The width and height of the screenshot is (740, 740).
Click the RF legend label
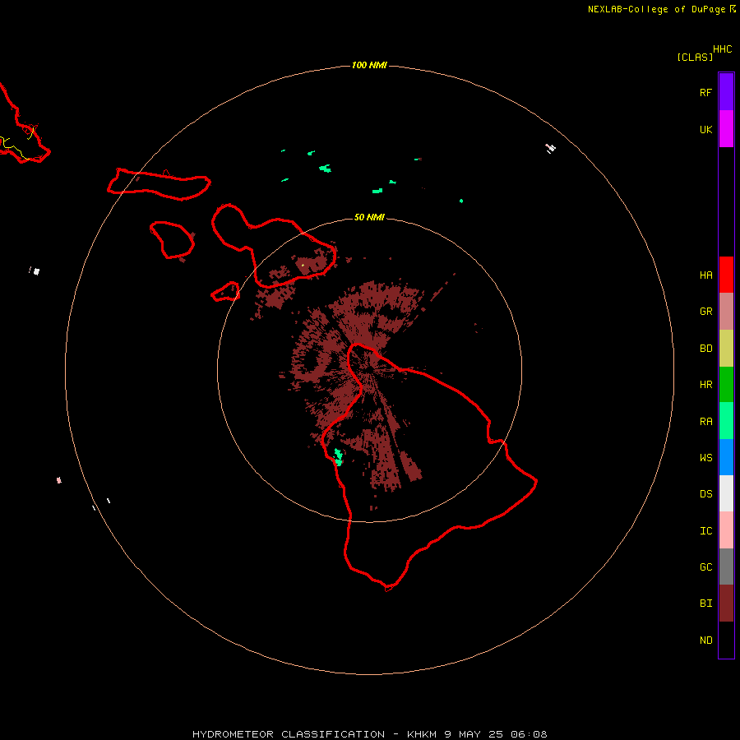point(706,92)
